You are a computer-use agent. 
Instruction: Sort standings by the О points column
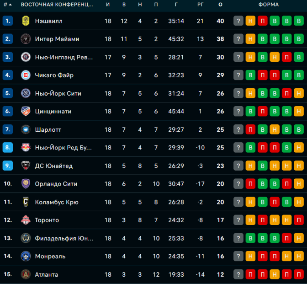coord(220,5)
